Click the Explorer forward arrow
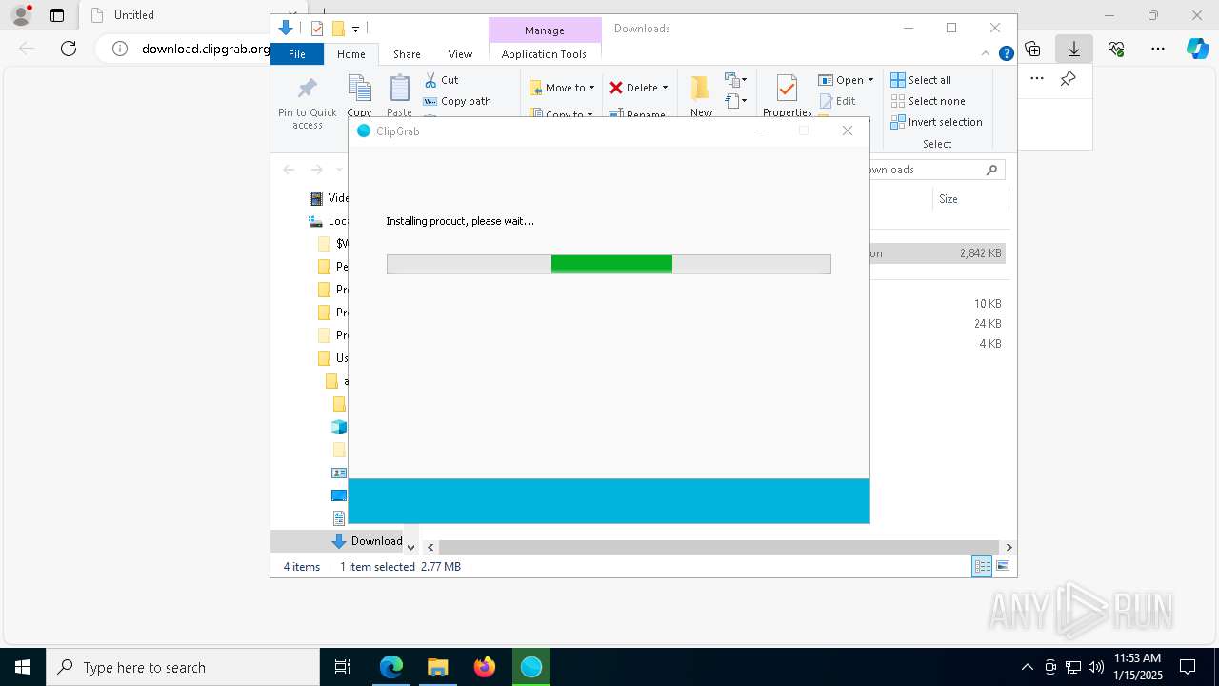 point(316,170)
